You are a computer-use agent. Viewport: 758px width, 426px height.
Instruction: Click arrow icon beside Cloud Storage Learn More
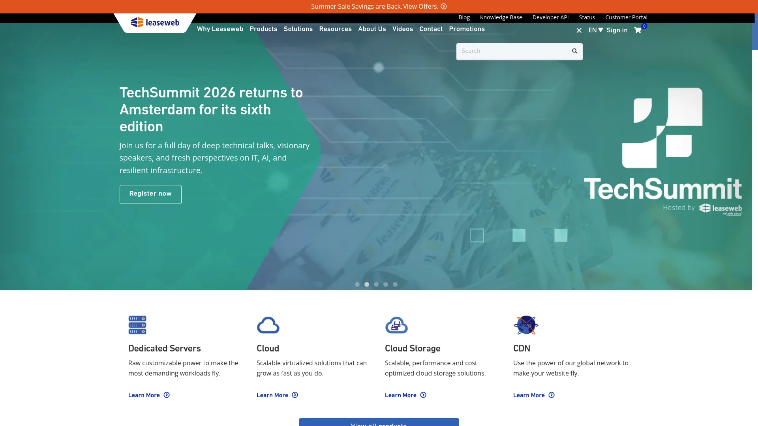(x=423, y=395)
